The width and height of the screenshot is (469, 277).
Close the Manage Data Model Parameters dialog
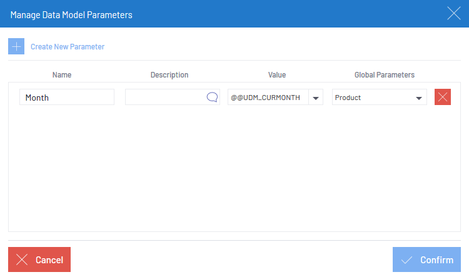[x=454, y=14]
